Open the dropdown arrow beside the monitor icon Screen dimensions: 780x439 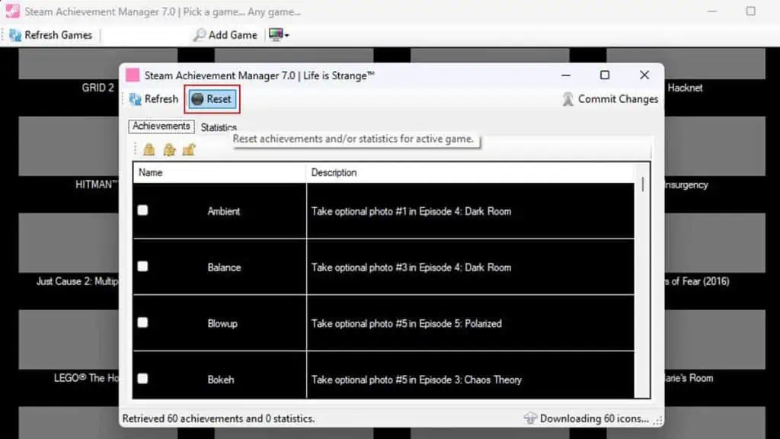coord(286,34)
